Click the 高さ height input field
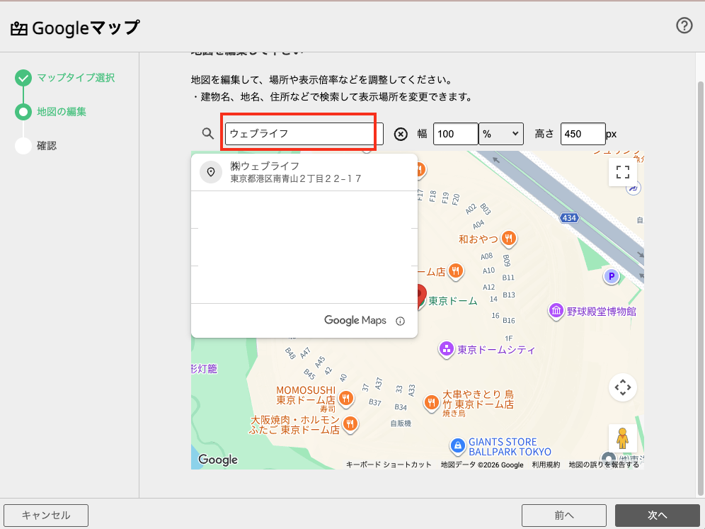705x529 pixels. (583, 134)
